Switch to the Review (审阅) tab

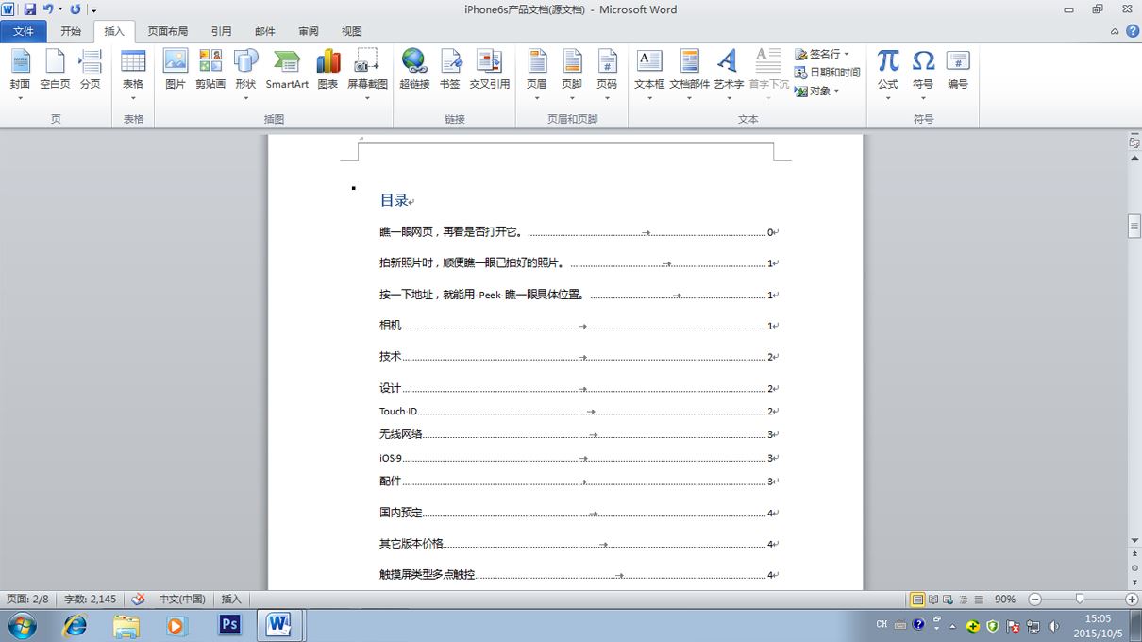tap(309, 31)
